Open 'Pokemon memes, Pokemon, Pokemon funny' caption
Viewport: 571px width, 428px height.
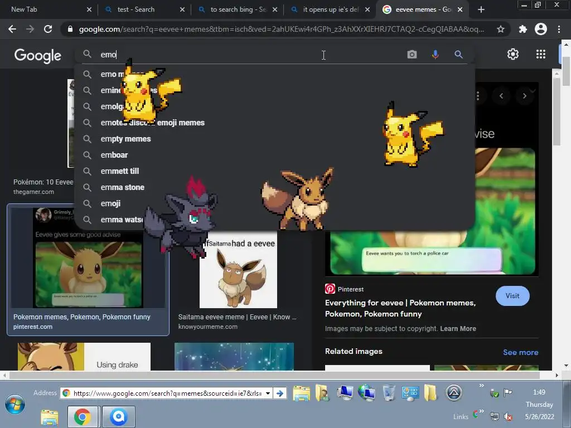[x=82, y=317]
